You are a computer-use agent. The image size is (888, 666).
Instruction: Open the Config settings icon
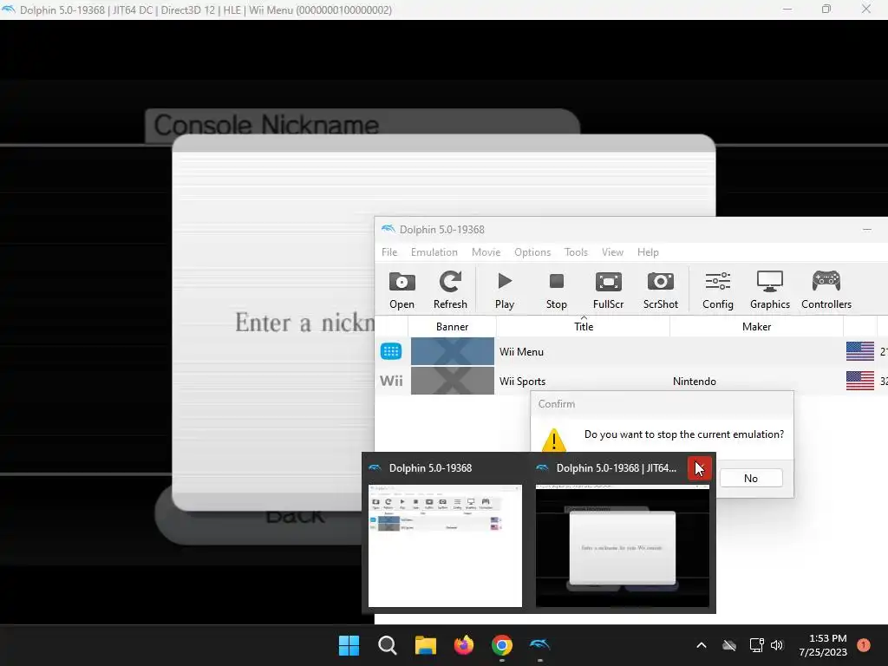point(717,290)
